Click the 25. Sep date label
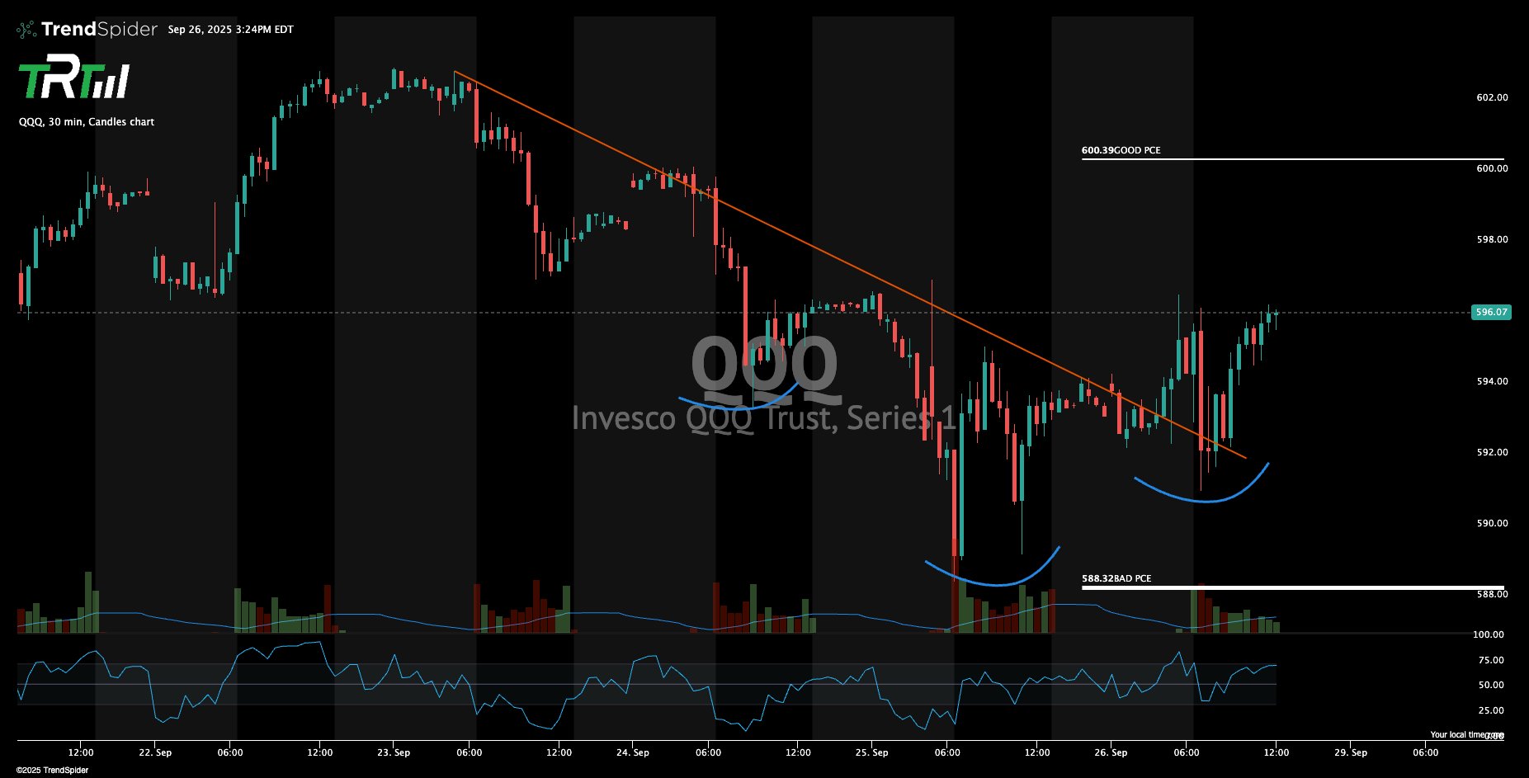The height and width of the screenshot is (778, 1529). coord(872,752)
